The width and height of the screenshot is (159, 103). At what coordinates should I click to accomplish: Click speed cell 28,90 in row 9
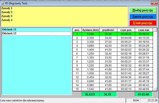point(108,66)
